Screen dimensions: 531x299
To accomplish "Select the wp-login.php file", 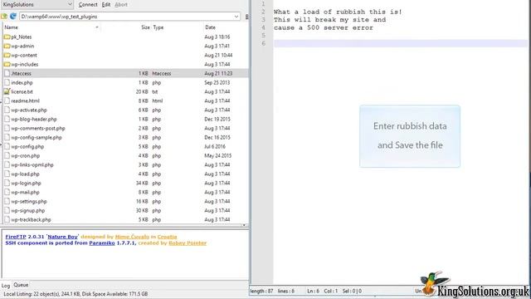I will pyautogui.click(x=26, y=184).
